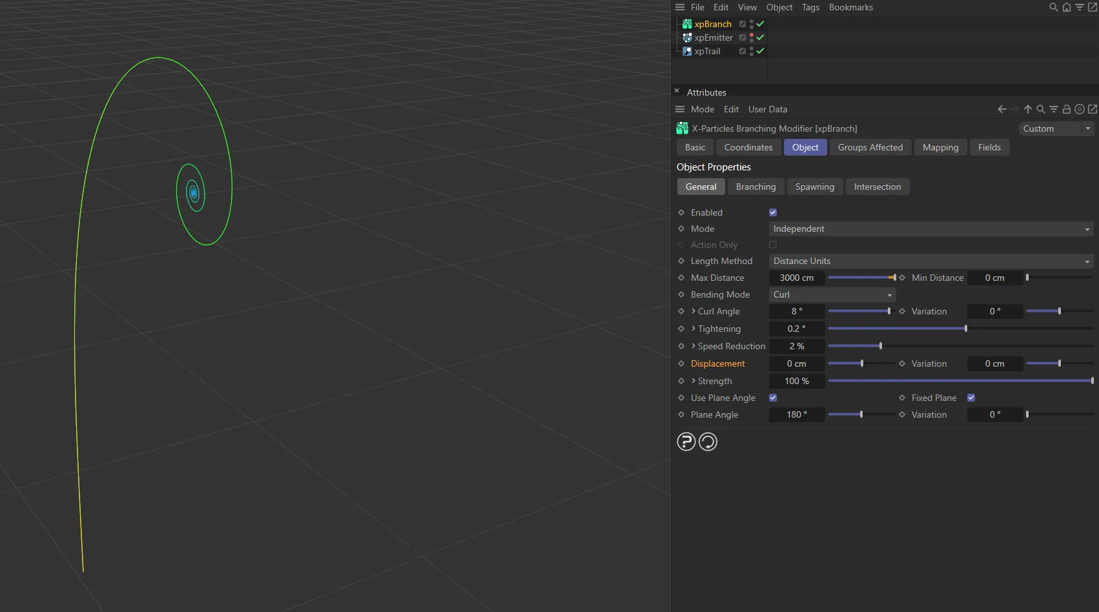This screenshot has width=1099, height=612.
Task: Enable the Action Only checkbox
Action: pyautogui.click(x=772, y=245)
